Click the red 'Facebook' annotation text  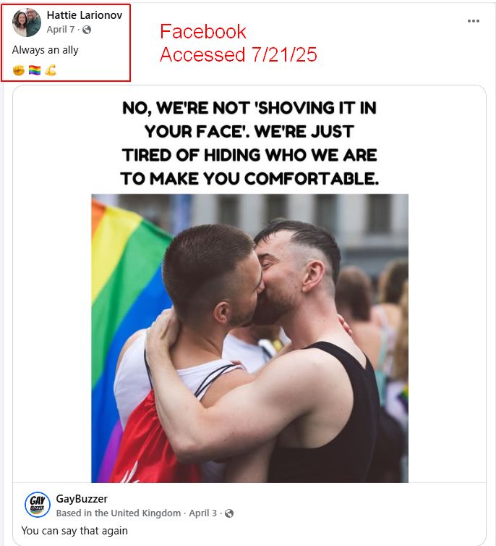click(x=203, y=32)
